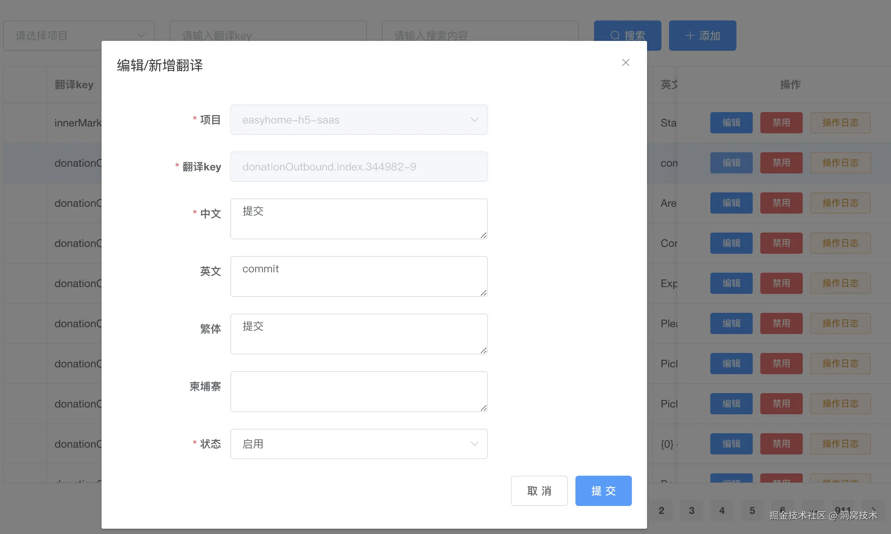Go to pagination page 3

pos(691,511)
